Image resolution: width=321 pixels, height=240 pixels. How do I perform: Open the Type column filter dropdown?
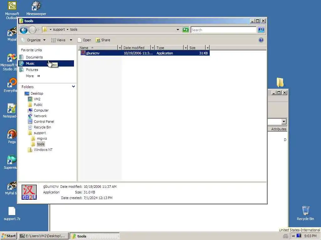coord(186,48)
